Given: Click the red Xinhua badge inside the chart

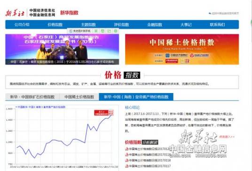Looking at the screenshot, I should click(104, 113).
